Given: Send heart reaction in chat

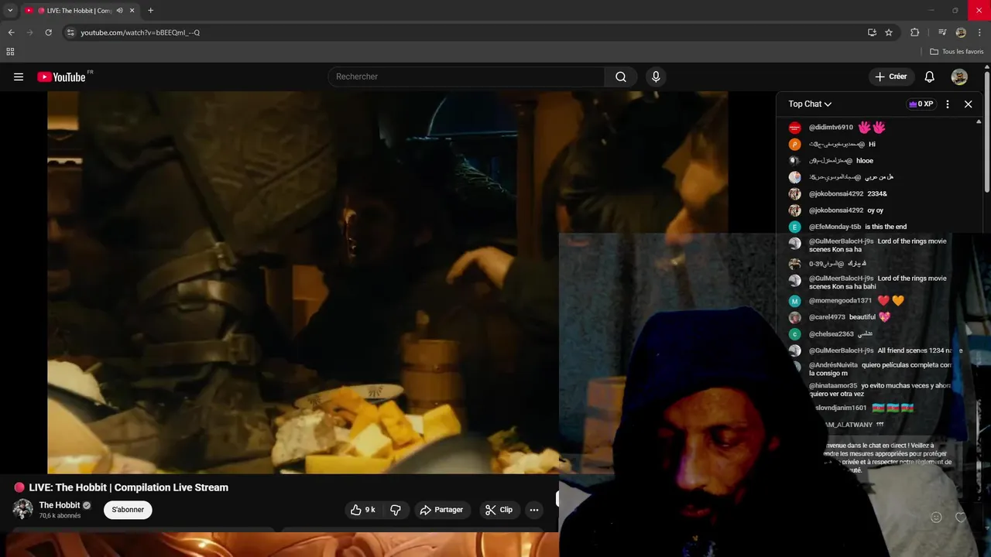Looking at the screenshot, I should pyautogui.click(x=961, y=517).
